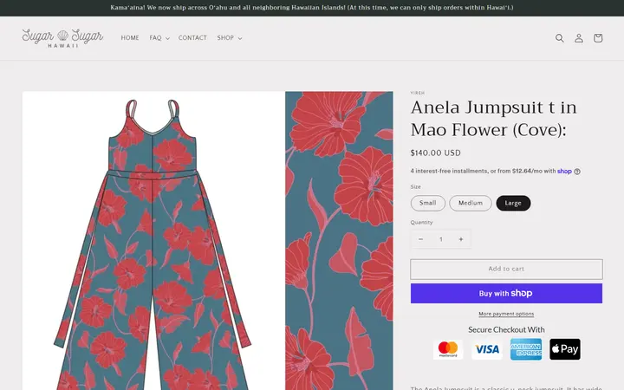Image resolution: width=624 pixels, height=390 pixels.
Task: Increase quantity with the plus button
Action: [x=461, y=239]
